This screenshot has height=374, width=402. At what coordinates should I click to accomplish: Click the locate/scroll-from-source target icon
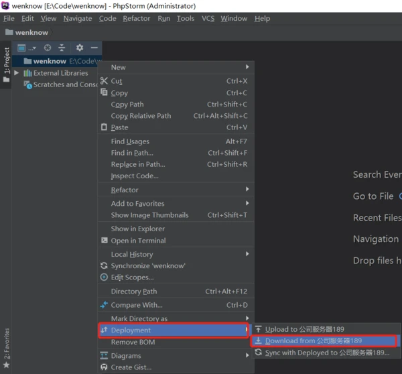coord(48,48)
